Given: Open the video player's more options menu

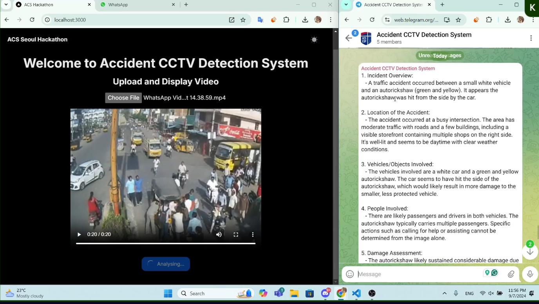Looking at the screenshot, I should pos(253,234).
